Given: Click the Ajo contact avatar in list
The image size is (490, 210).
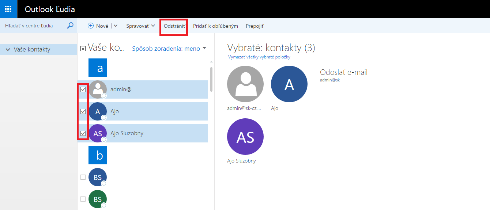Looking at the screenshot, I should (x=98, y=111).
